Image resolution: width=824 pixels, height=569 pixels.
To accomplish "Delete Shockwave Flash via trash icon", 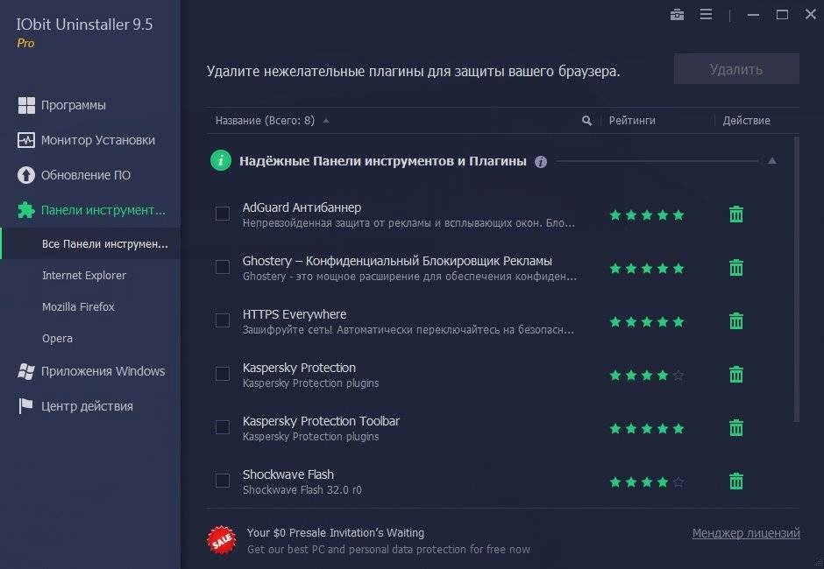I will (x=736, y=481).
